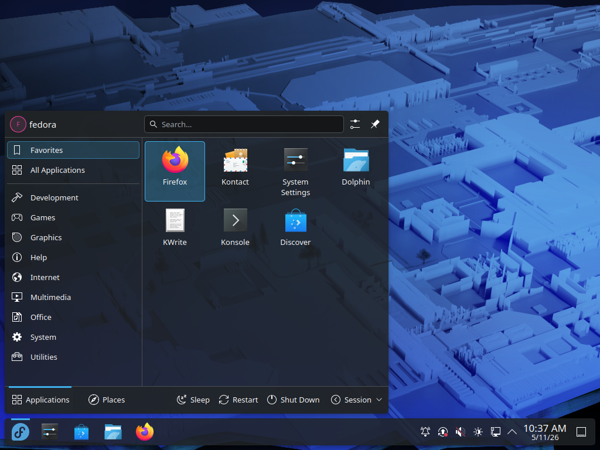Click the muted volume tray icon

pyautogui.click(x=461, y=432)
